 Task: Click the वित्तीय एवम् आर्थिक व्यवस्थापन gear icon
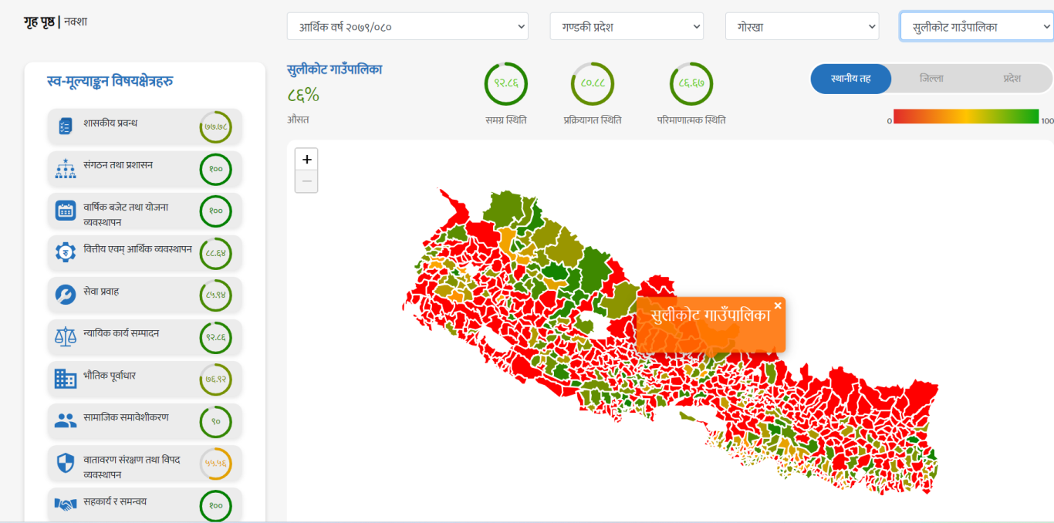[66, 252]
